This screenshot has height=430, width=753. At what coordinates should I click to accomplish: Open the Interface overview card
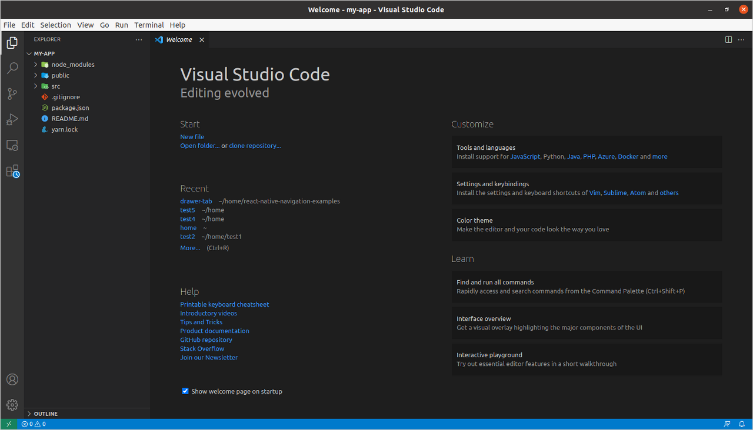(x=587, y=323)
